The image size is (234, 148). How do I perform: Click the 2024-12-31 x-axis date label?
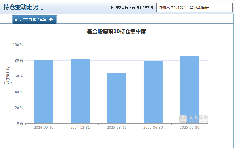[80, 128]
